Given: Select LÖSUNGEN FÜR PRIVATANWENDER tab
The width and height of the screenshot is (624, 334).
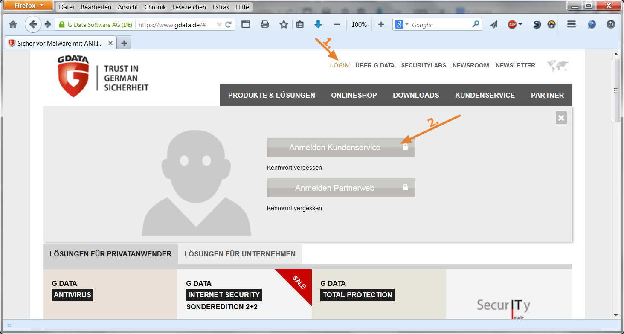Looking at the screenshot, I should pyautogui.click(x=110, y=254).
